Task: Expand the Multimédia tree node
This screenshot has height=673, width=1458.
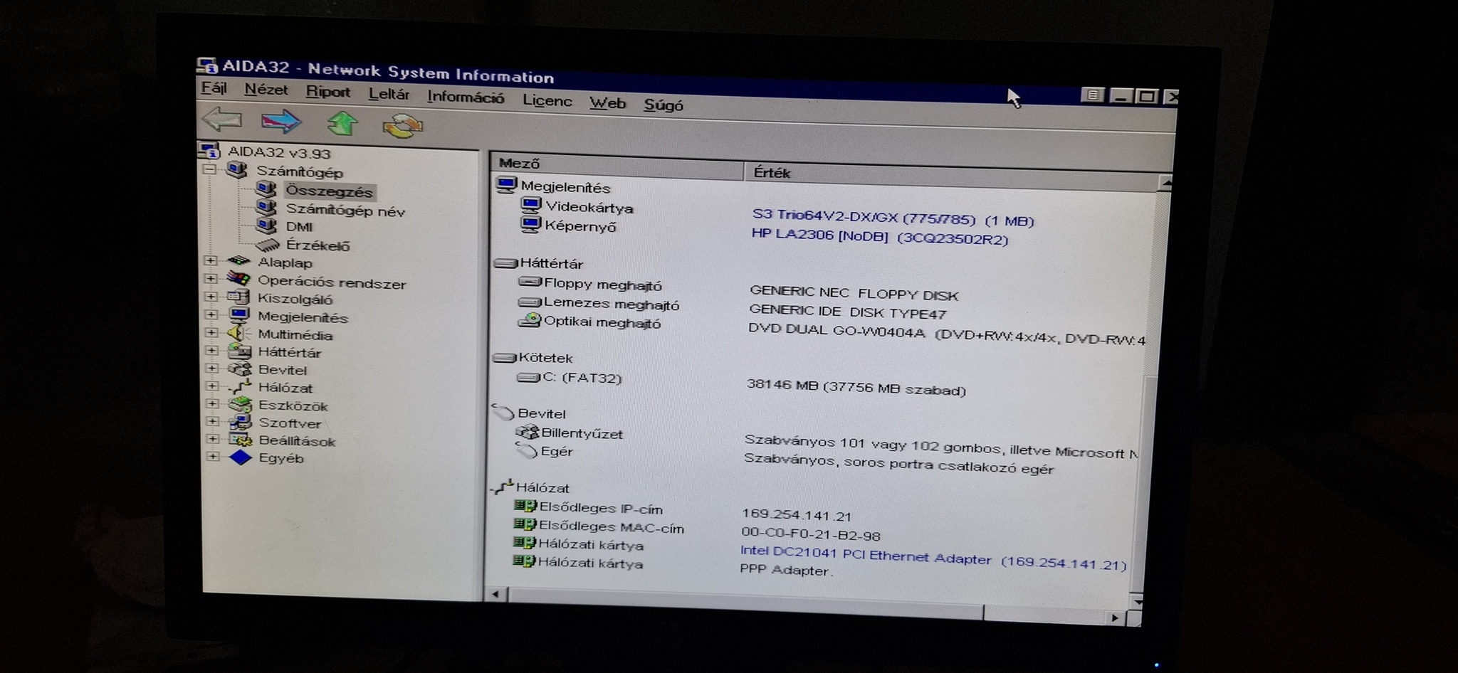Action: (x=211, y=332)
